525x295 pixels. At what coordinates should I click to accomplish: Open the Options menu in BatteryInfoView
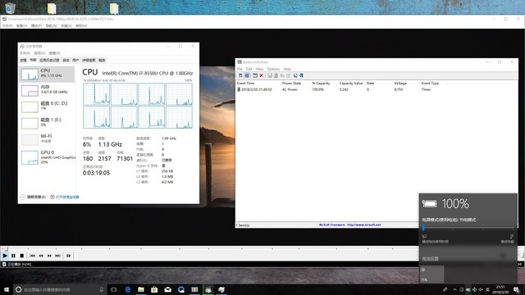point(273,69)
